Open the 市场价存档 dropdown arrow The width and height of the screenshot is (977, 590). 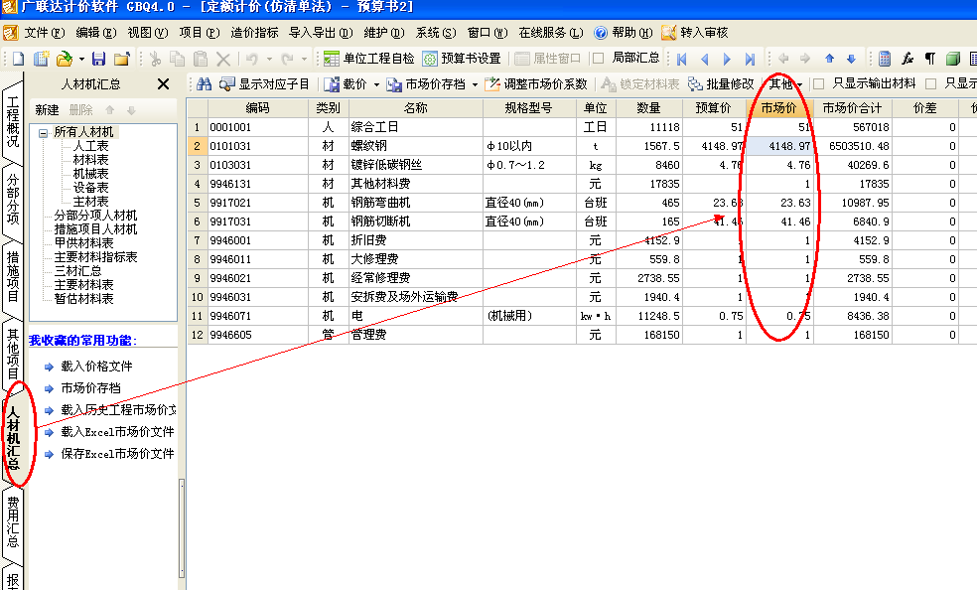tap(475, 84)
